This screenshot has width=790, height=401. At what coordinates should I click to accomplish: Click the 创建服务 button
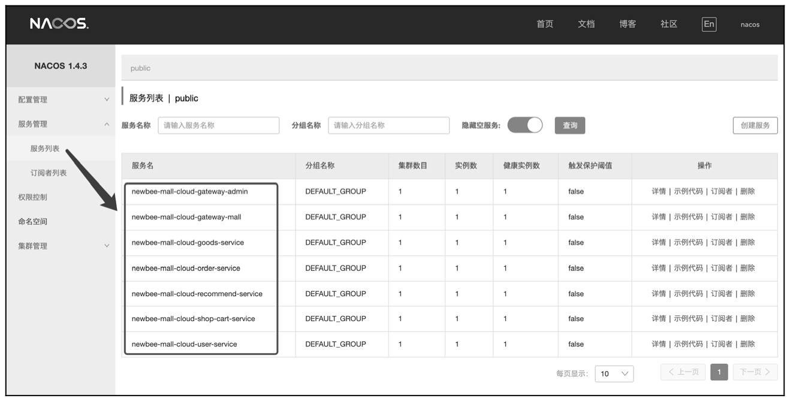(755, 125)
